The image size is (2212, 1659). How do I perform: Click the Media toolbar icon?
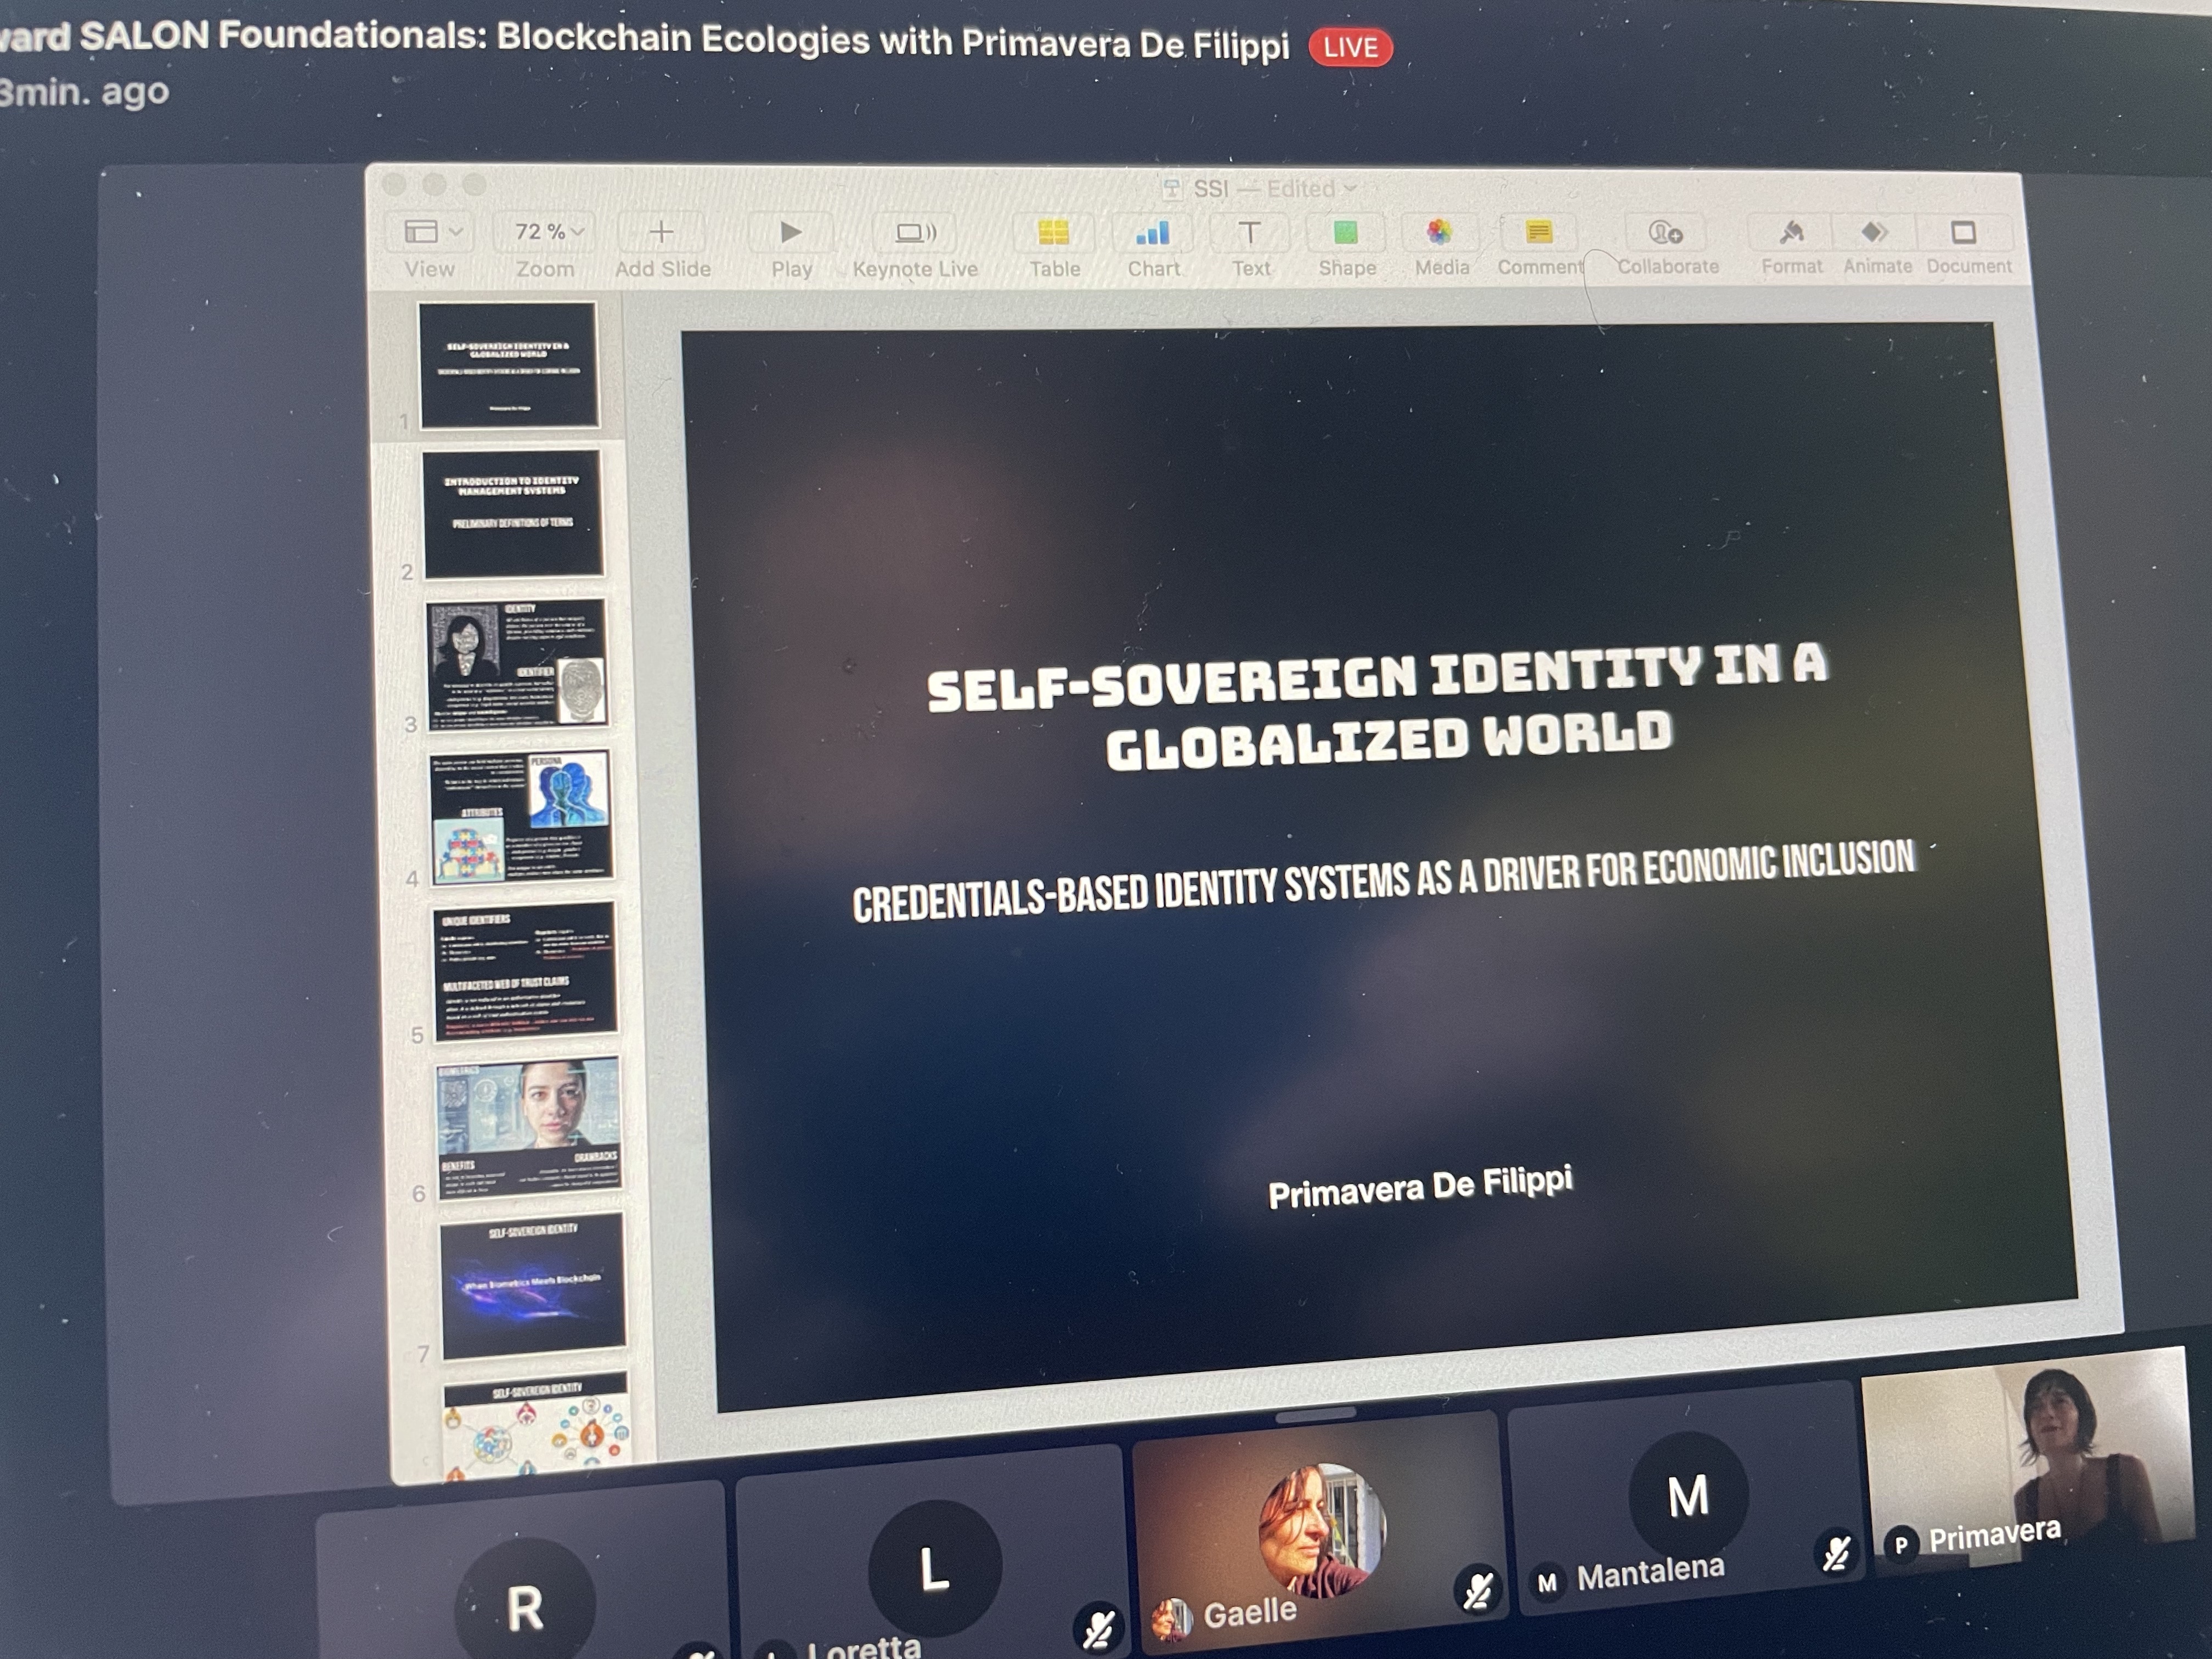[1440, 233]
